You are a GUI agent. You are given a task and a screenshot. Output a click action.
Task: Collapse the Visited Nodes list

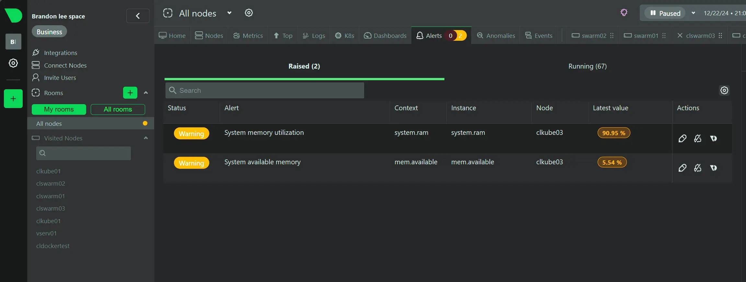[146, 138]
